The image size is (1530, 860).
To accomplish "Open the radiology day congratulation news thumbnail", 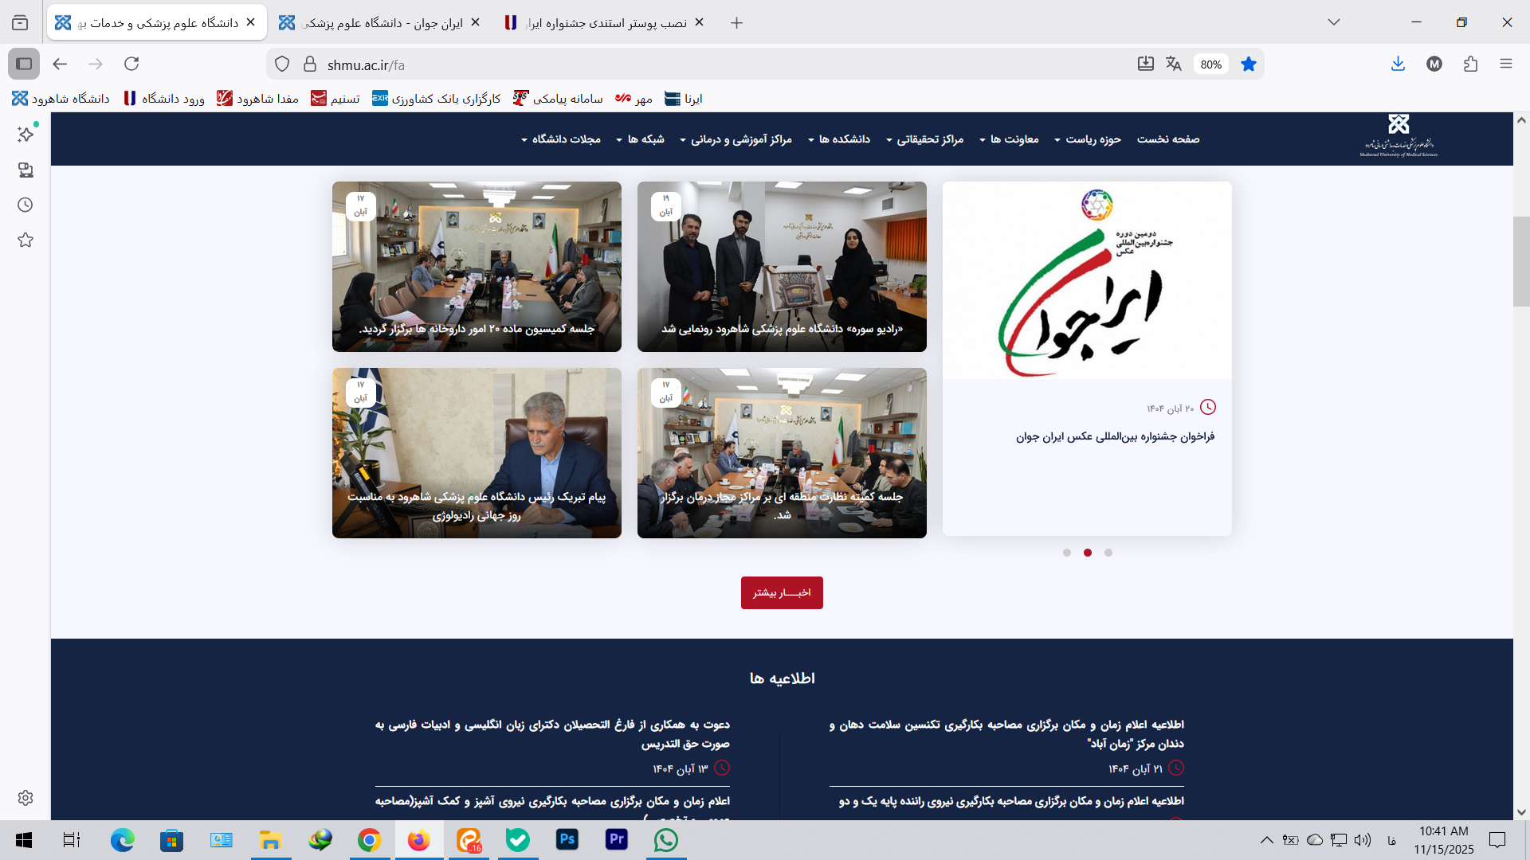I will pyautogui.click(x=477, y=452).
